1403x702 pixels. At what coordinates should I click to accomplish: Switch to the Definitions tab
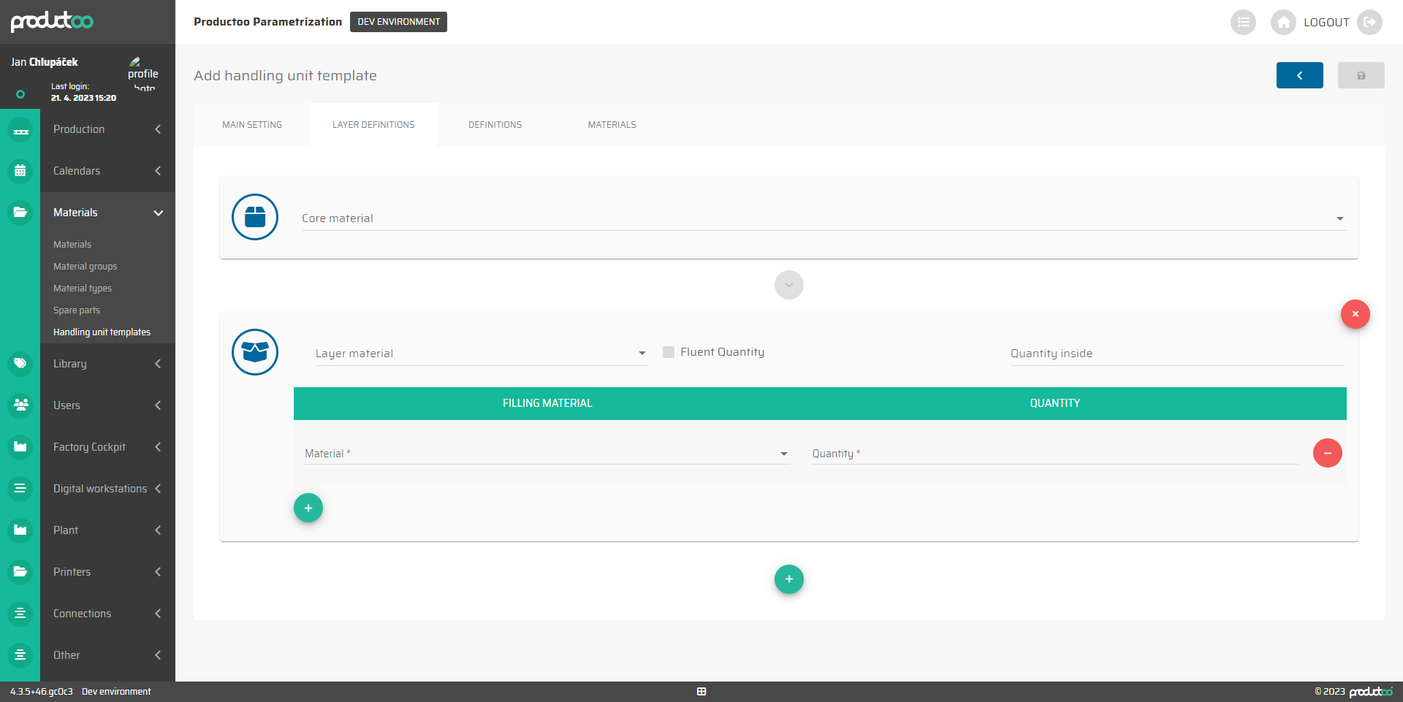[x=495, y=125]
